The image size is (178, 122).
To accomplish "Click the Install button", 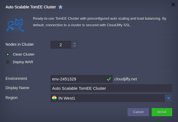I will pyautogui.click(x=162, y=112).
